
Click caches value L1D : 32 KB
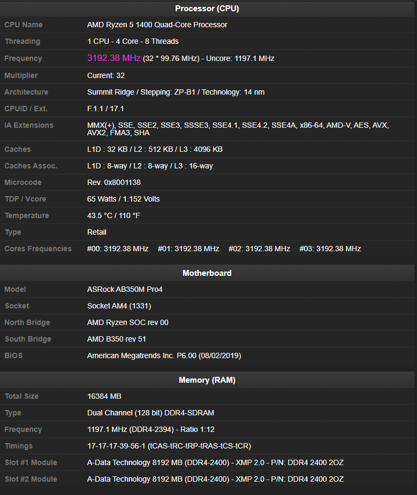click(x=108, y=149)
